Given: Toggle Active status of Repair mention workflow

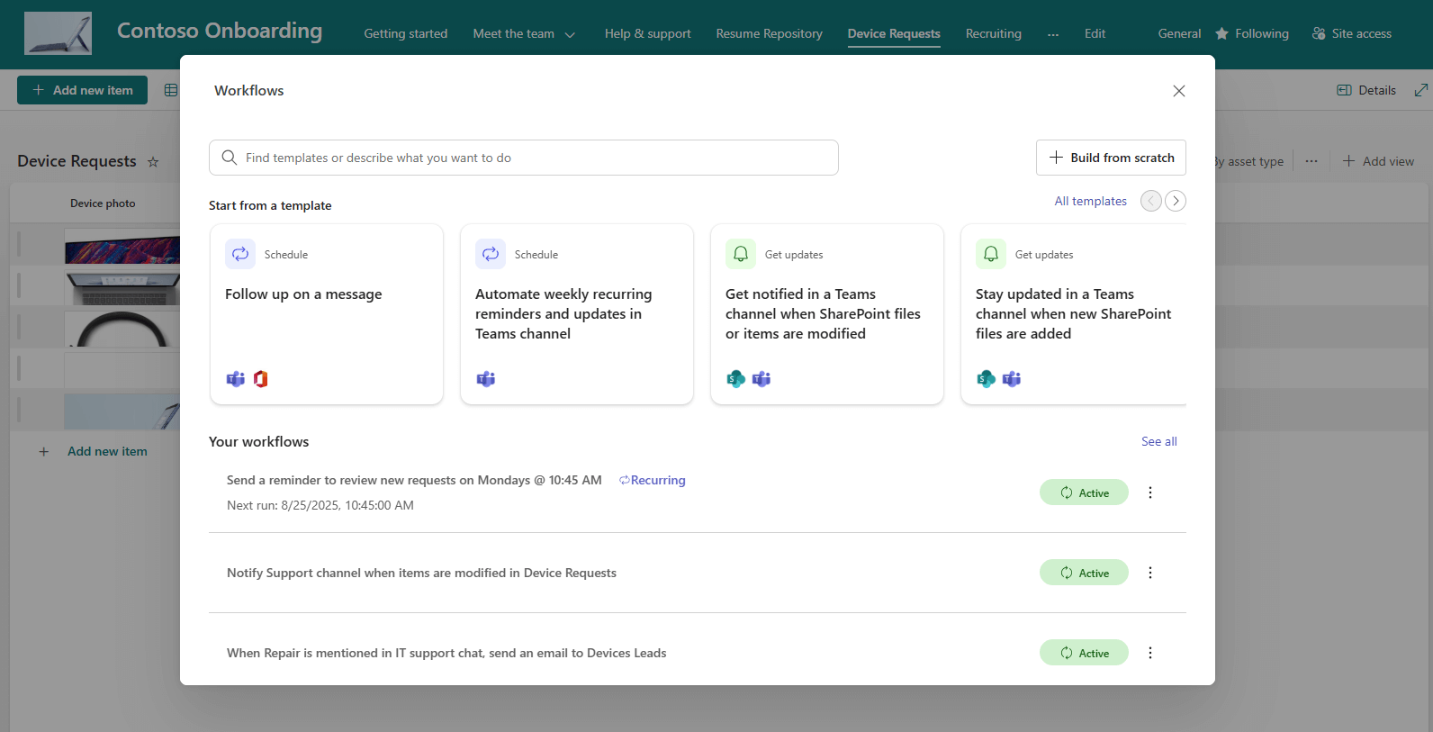Looking at the screenshot, I should point(1083,653).
